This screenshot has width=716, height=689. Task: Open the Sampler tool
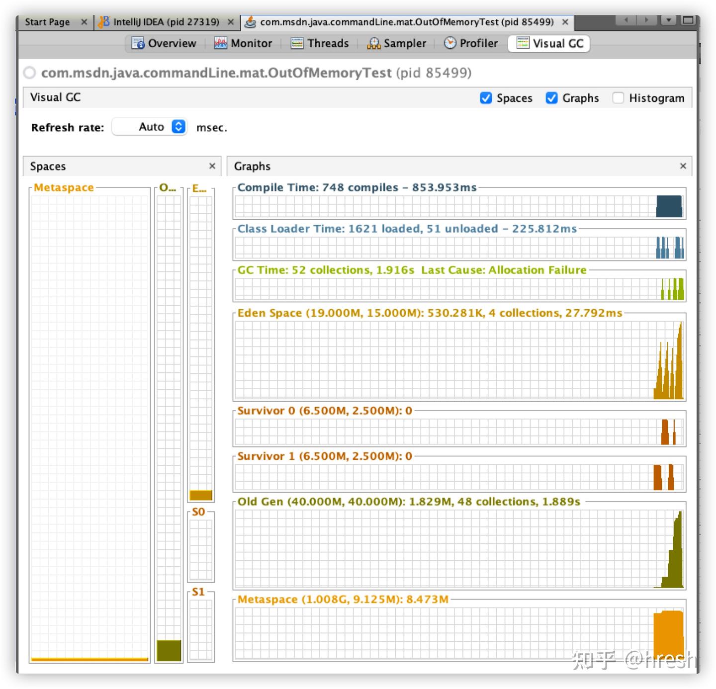[x=373, y=44]
